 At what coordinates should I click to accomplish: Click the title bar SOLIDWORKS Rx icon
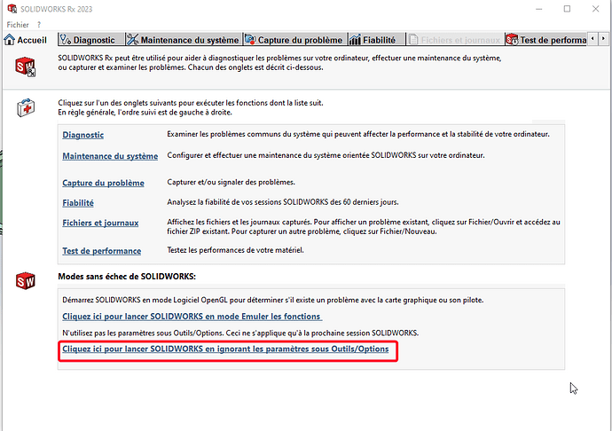pyautogui.click(x=12, y=9)
